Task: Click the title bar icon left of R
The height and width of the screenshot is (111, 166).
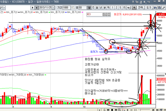Action: coord(141,2)
